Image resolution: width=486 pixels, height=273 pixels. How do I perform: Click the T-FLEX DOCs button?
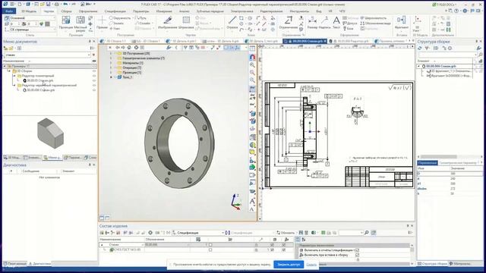[x=445, y=5]
